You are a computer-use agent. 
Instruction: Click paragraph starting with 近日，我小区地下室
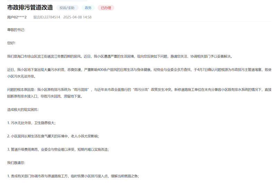pos(138,70)
